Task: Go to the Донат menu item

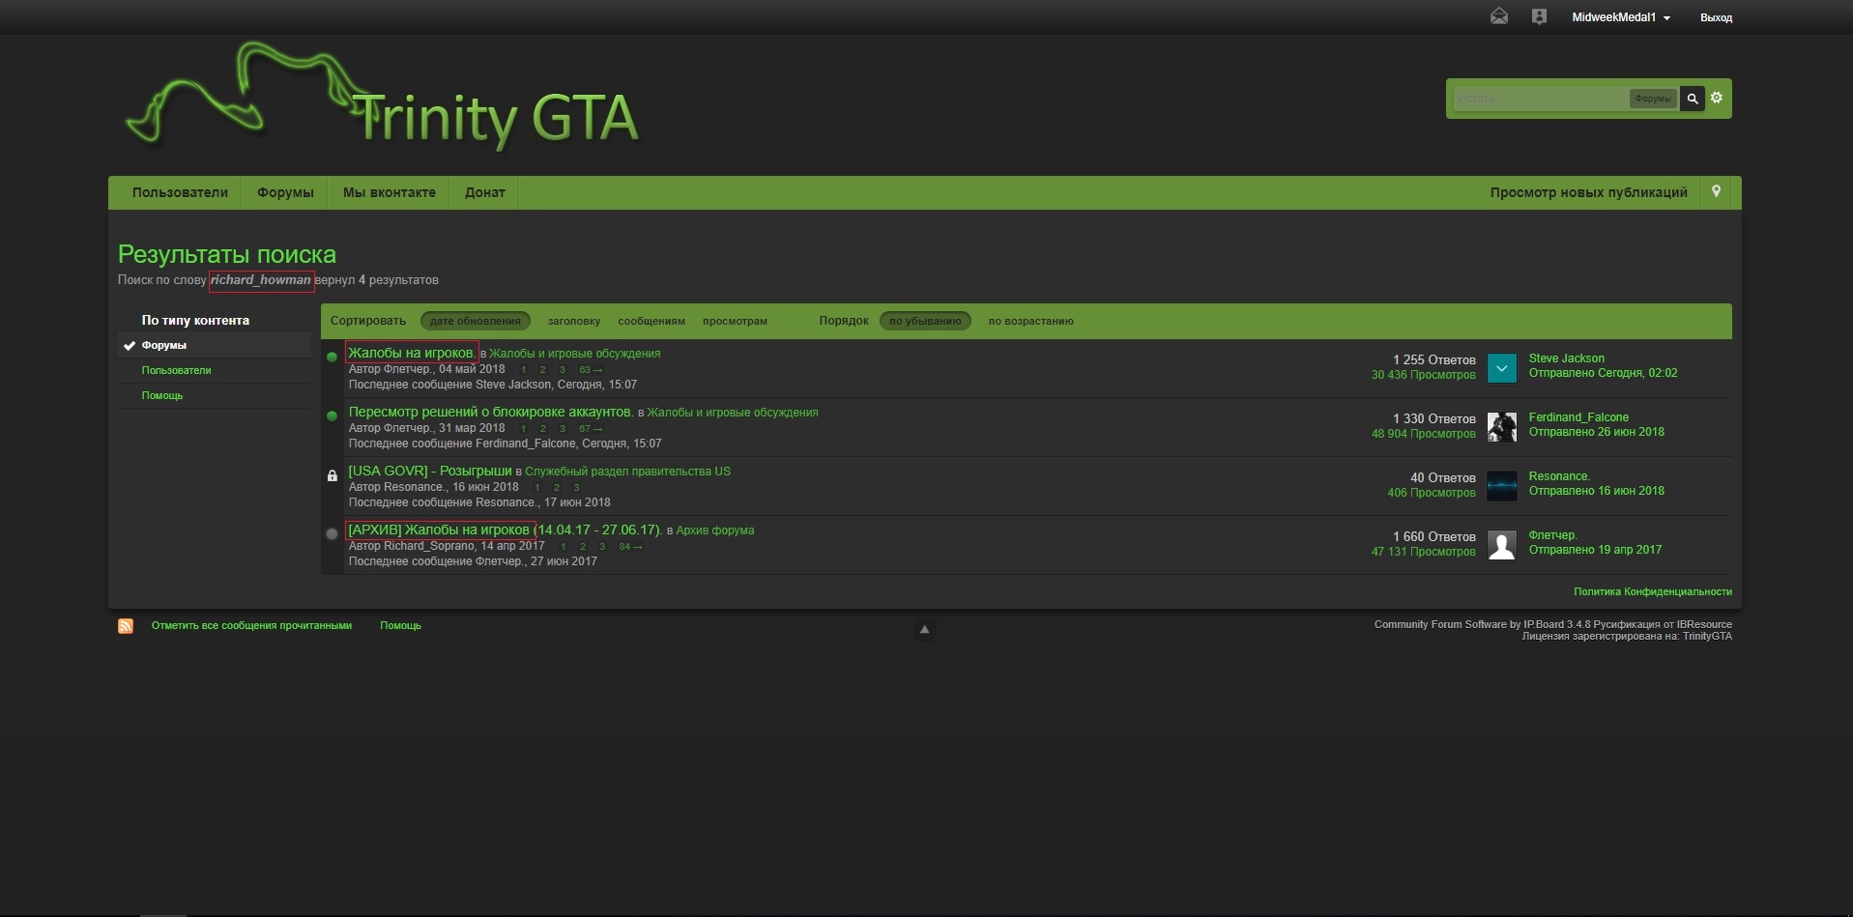Action: pos(484,192)
